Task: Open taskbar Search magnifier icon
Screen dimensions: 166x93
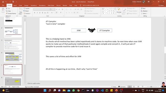Action: click(50, 90)
